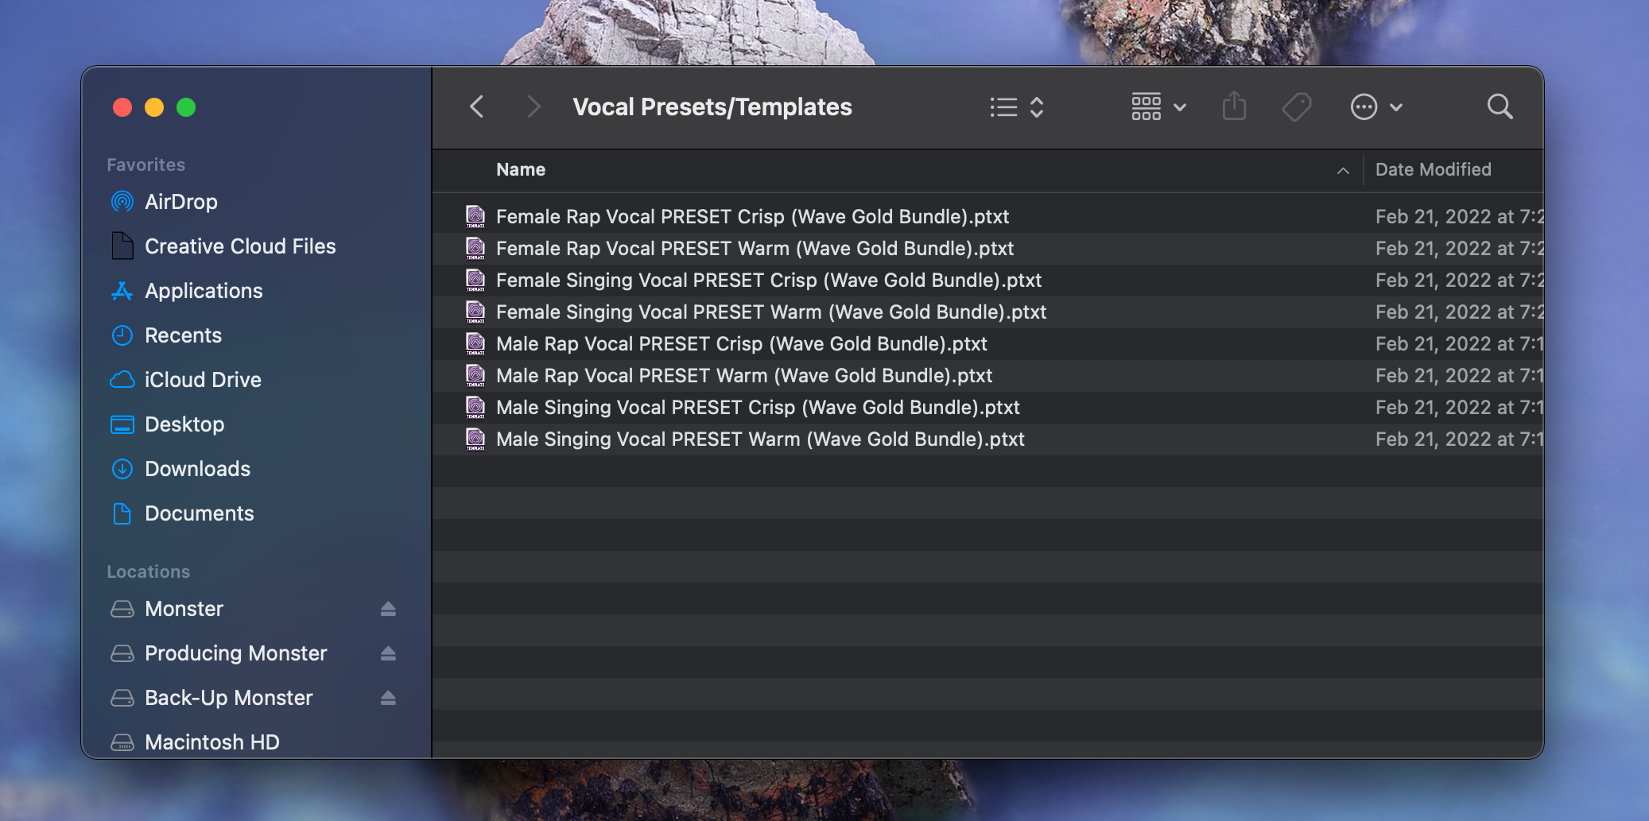Open Applications from Favorites

pyautogui.click(x=204, y=291)
